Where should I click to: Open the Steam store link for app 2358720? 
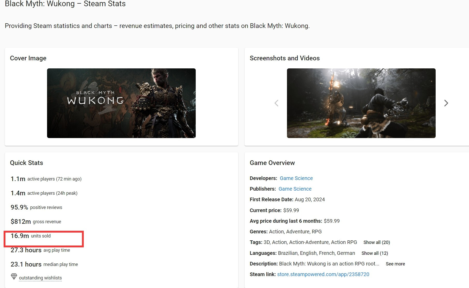[x=323, y=274]
